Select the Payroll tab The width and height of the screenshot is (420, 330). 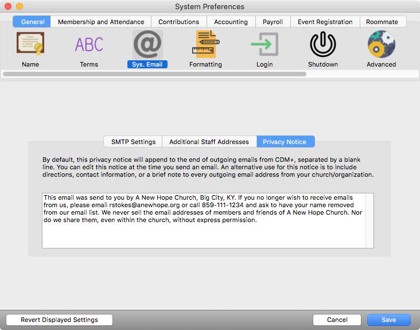(x=273, y=22)
